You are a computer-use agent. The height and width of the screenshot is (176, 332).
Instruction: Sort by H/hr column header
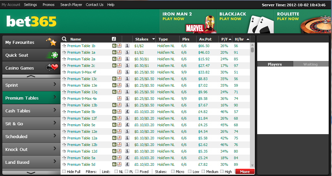click(x=241, y=39)
